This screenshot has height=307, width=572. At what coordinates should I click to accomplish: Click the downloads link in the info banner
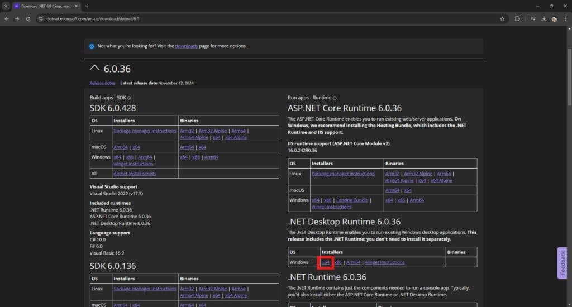click(186, 46)
